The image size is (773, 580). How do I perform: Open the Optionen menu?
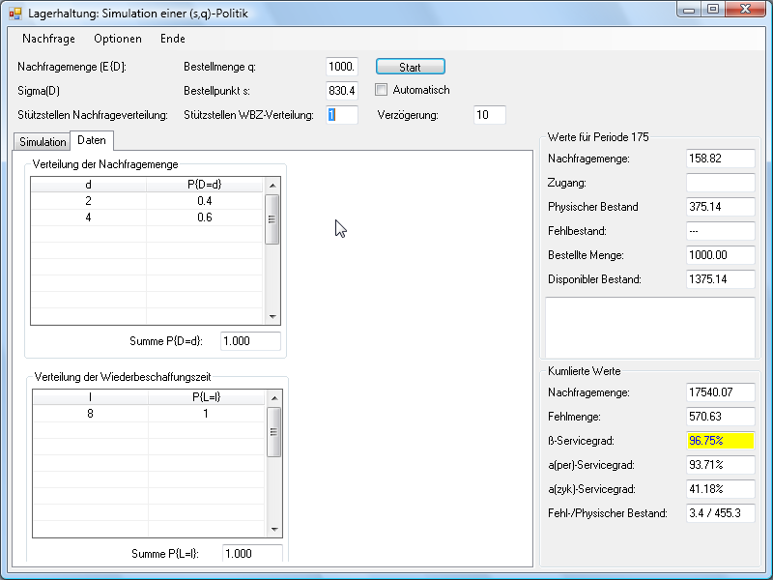coord(118,39)
